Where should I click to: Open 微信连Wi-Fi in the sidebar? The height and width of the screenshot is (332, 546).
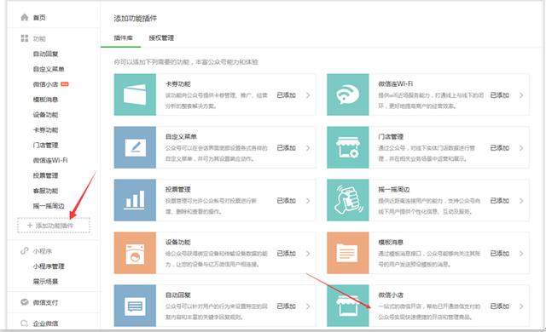[50, 160]
